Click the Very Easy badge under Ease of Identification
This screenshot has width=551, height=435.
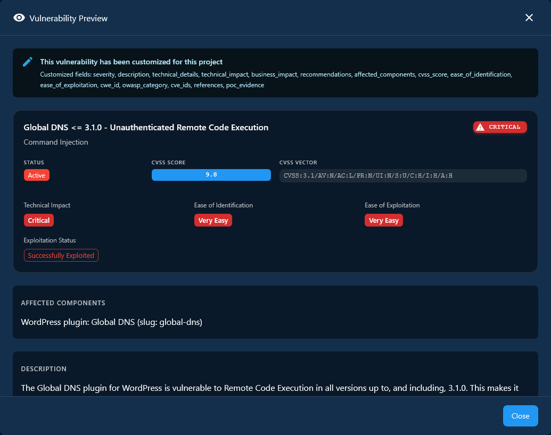[x=213, y=221]
